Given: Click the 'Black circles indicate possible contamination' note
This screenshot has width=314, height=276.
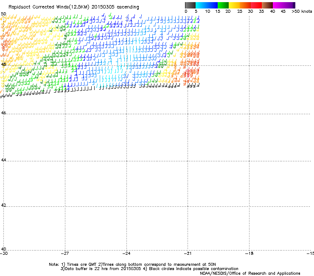Looking at the screenshot, I should point(193,269).
